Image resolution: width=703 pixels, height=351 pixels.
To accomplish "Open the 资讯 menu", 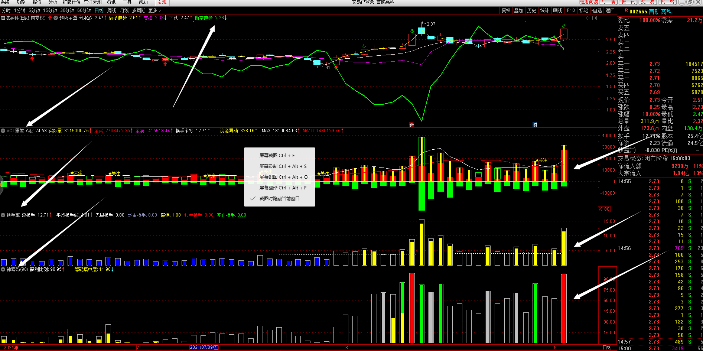I will (x=111, y=2).
